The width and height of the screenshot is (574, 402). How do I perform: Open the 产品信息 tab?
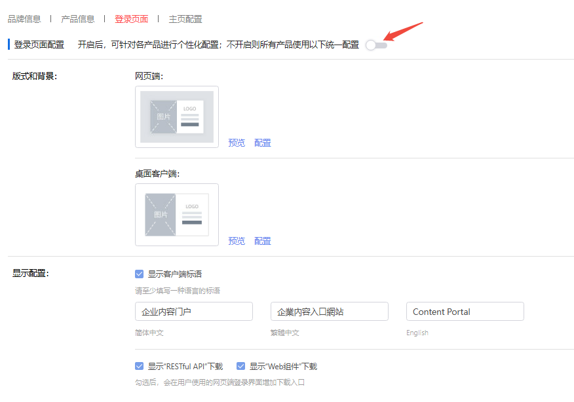[77, 19]
